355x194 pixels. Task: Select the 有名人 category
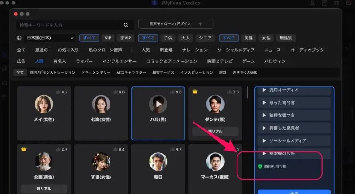coord(60,61)
